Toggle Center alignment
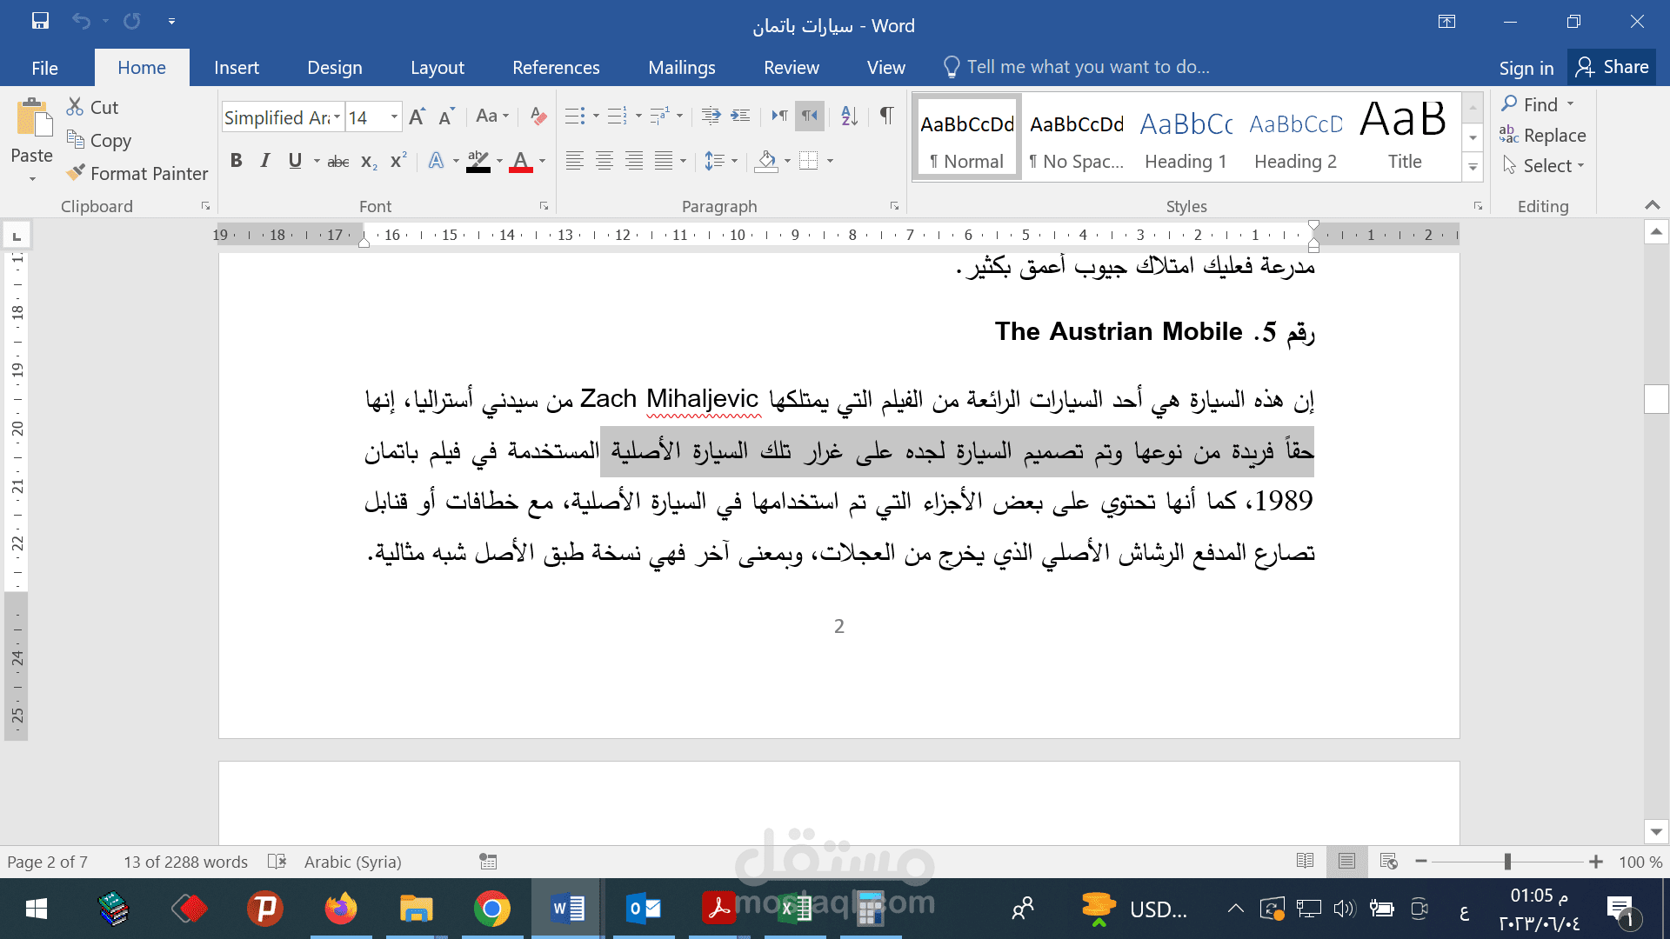Image resolution: width=1670 pixels, height=939 pixels. click(x=604, y=161)
